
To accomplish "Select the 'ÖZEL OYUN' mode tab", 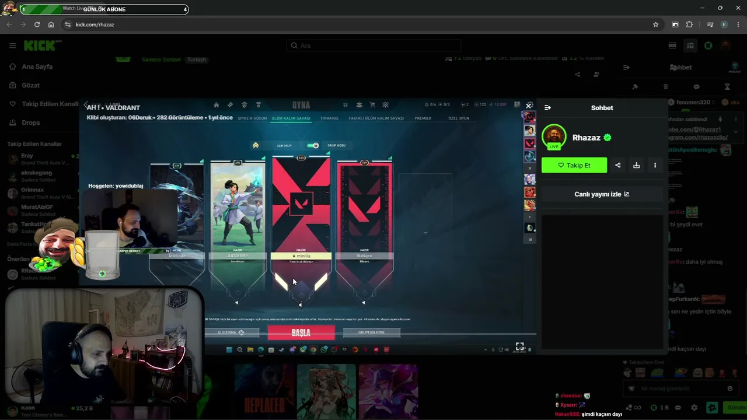I will (x=459, y=118).
